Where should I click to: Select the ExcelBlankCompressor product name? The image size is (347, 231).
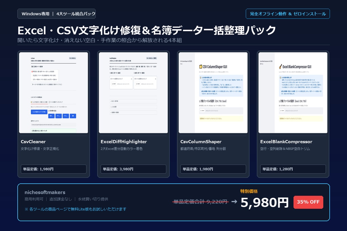[x=286, y=142]
